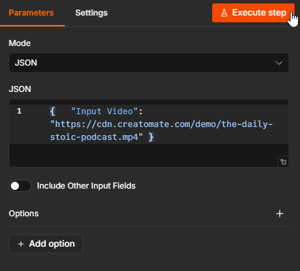Open the Mode dropdown showing JSON

(x=149, y=63)
